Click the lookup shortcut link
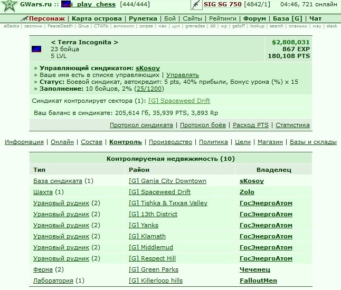The height and width of the screenshot is (290, 341). point(257,26)
